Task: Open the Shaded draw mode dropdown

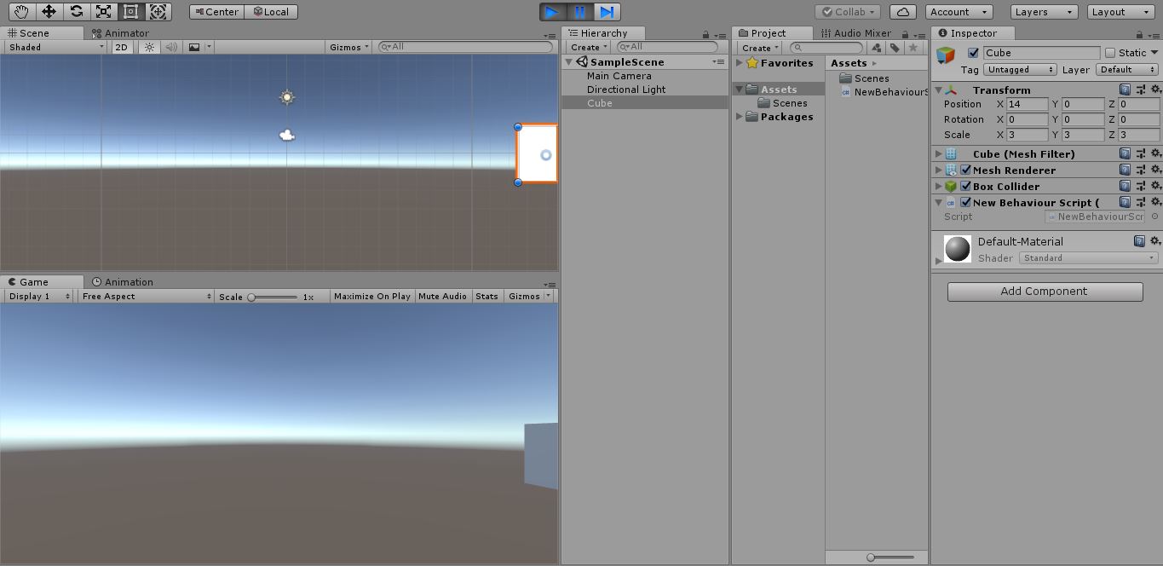Action: click(55, 48)
